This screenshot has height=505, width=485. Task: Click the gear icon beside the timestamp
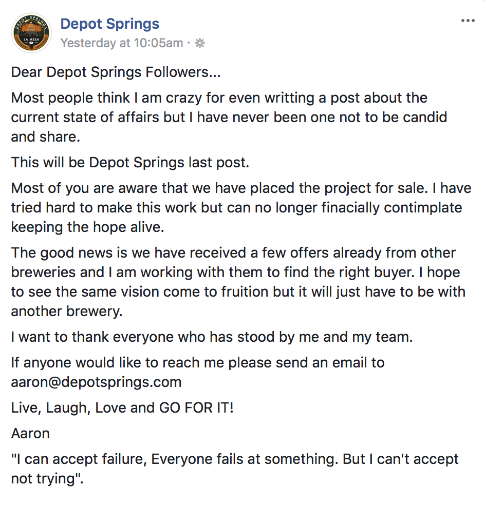(x=200, y=43)
